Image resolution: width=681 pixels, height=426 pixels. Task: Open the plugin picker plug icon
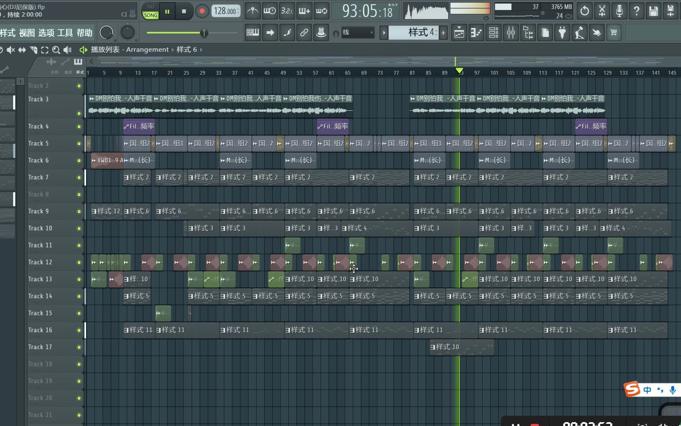pyautogui.click(x=562, y=33)
